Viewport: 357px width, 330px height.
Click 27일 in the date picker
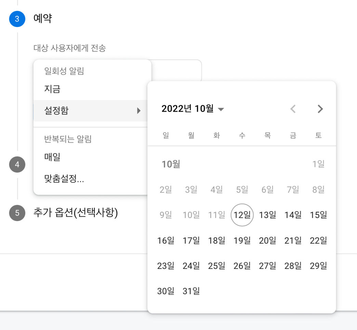coord(267,266)
